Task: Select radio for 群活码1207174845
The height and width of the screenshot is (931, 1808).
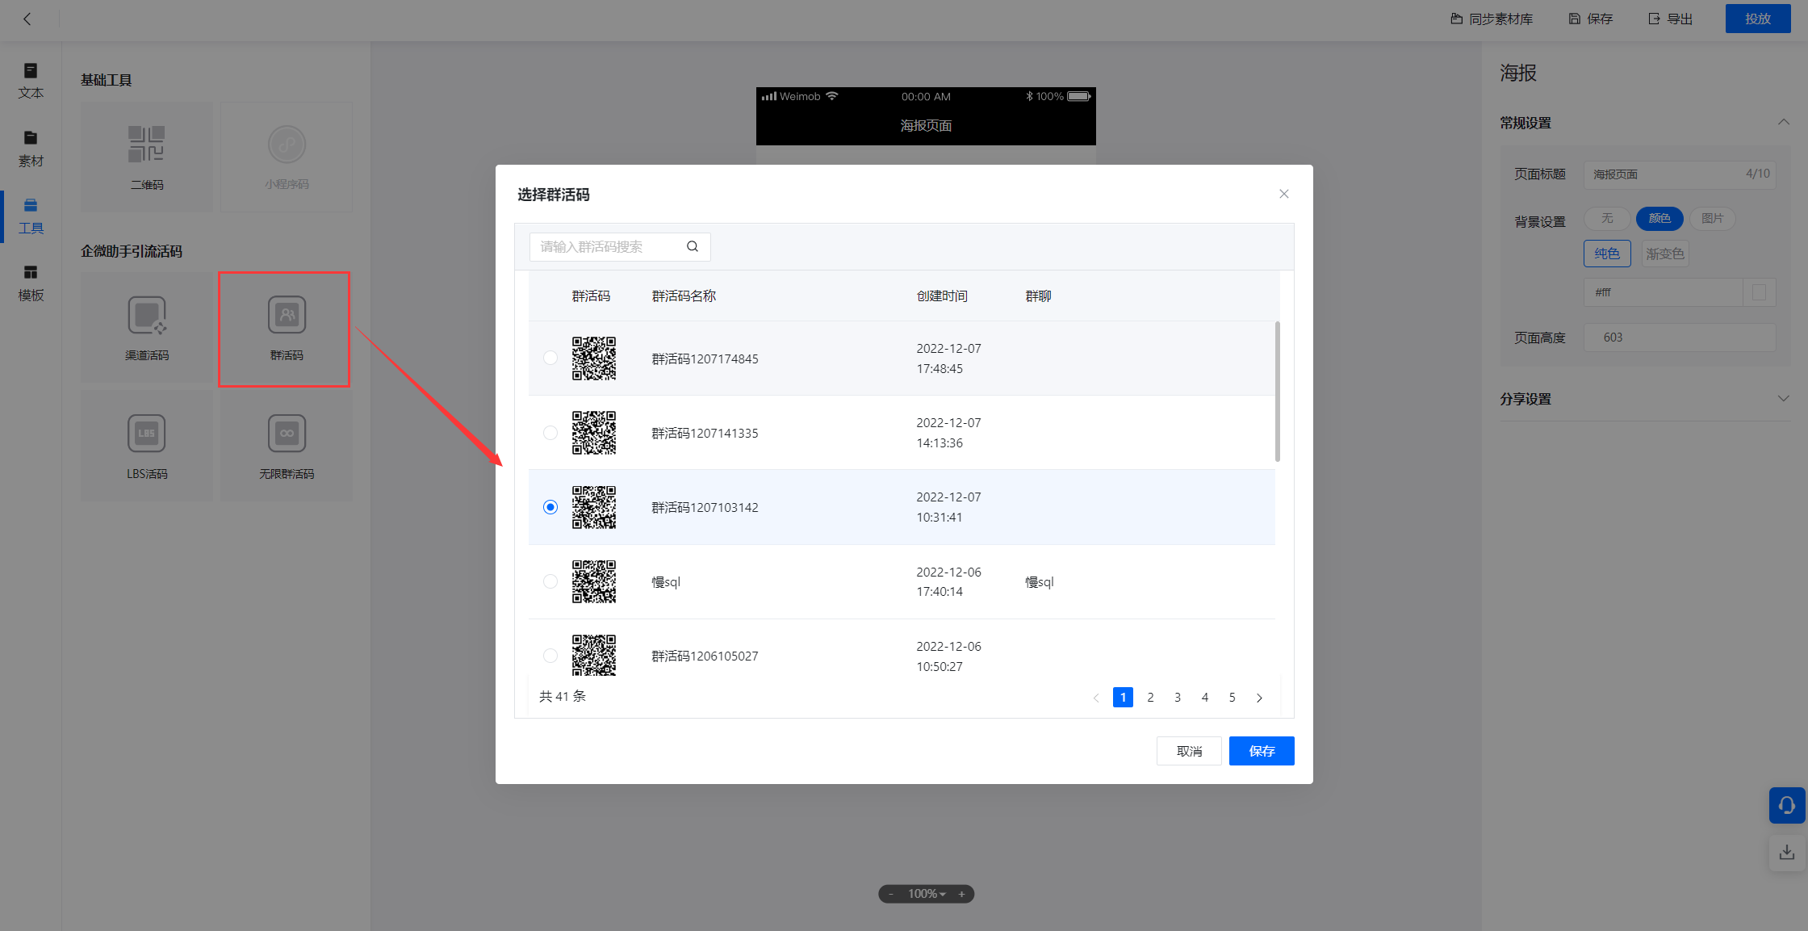Action: 550,358
